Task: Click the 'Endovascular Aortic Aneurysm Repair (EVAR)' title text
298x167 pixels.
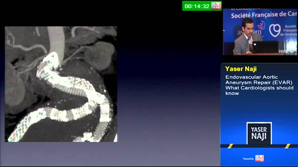Action: (259, 80)
